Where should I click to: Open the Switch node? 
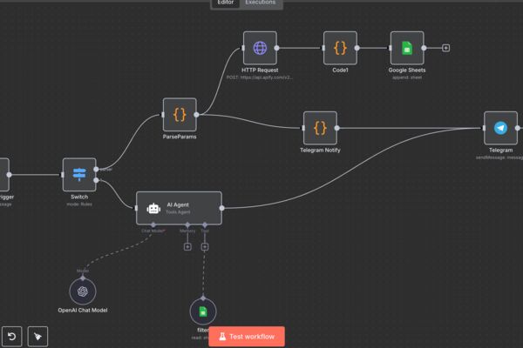pos(79,175)
